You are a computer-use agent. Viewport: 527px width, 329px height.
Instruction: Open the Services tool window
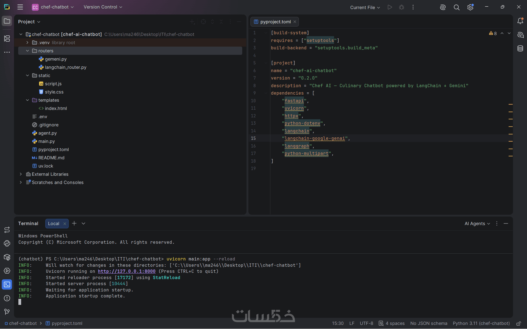pos(7,271)
